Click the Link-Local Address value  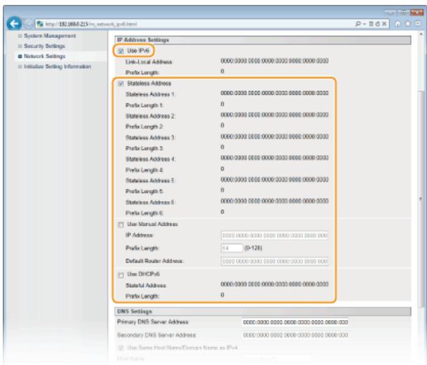[x=275, y=61]
